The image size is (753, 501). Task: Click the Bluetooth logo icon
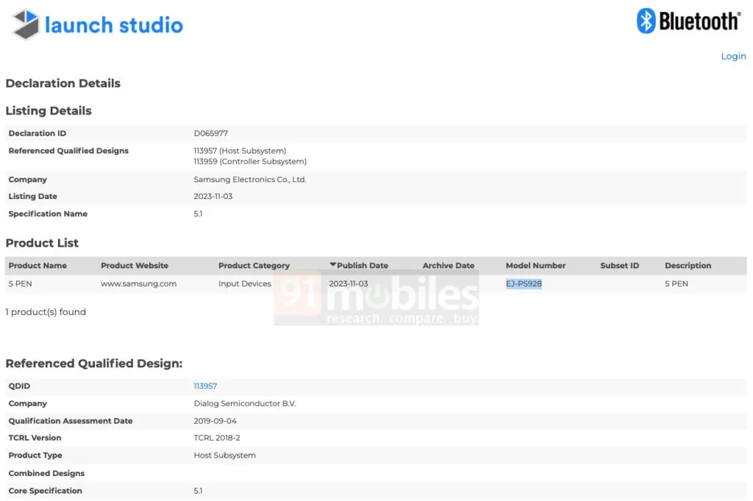click(x=646, y=21)
